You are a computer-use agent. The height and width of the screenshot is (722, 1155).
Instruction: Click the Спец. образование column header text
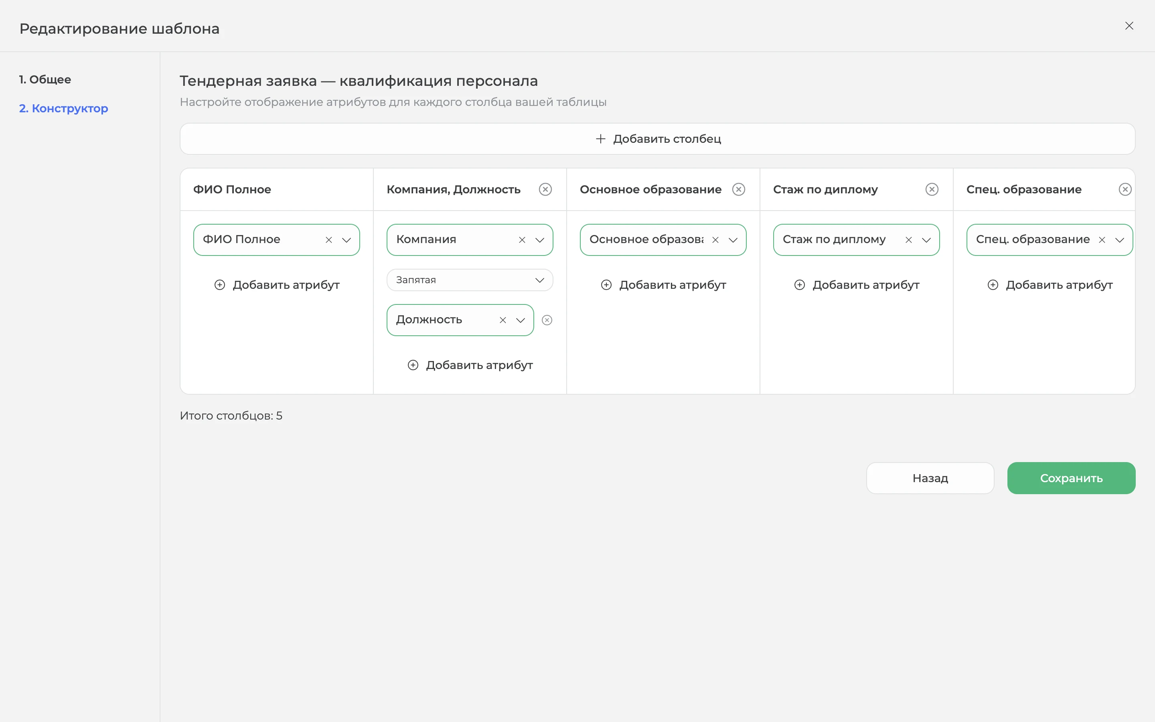coord(1024,190)
